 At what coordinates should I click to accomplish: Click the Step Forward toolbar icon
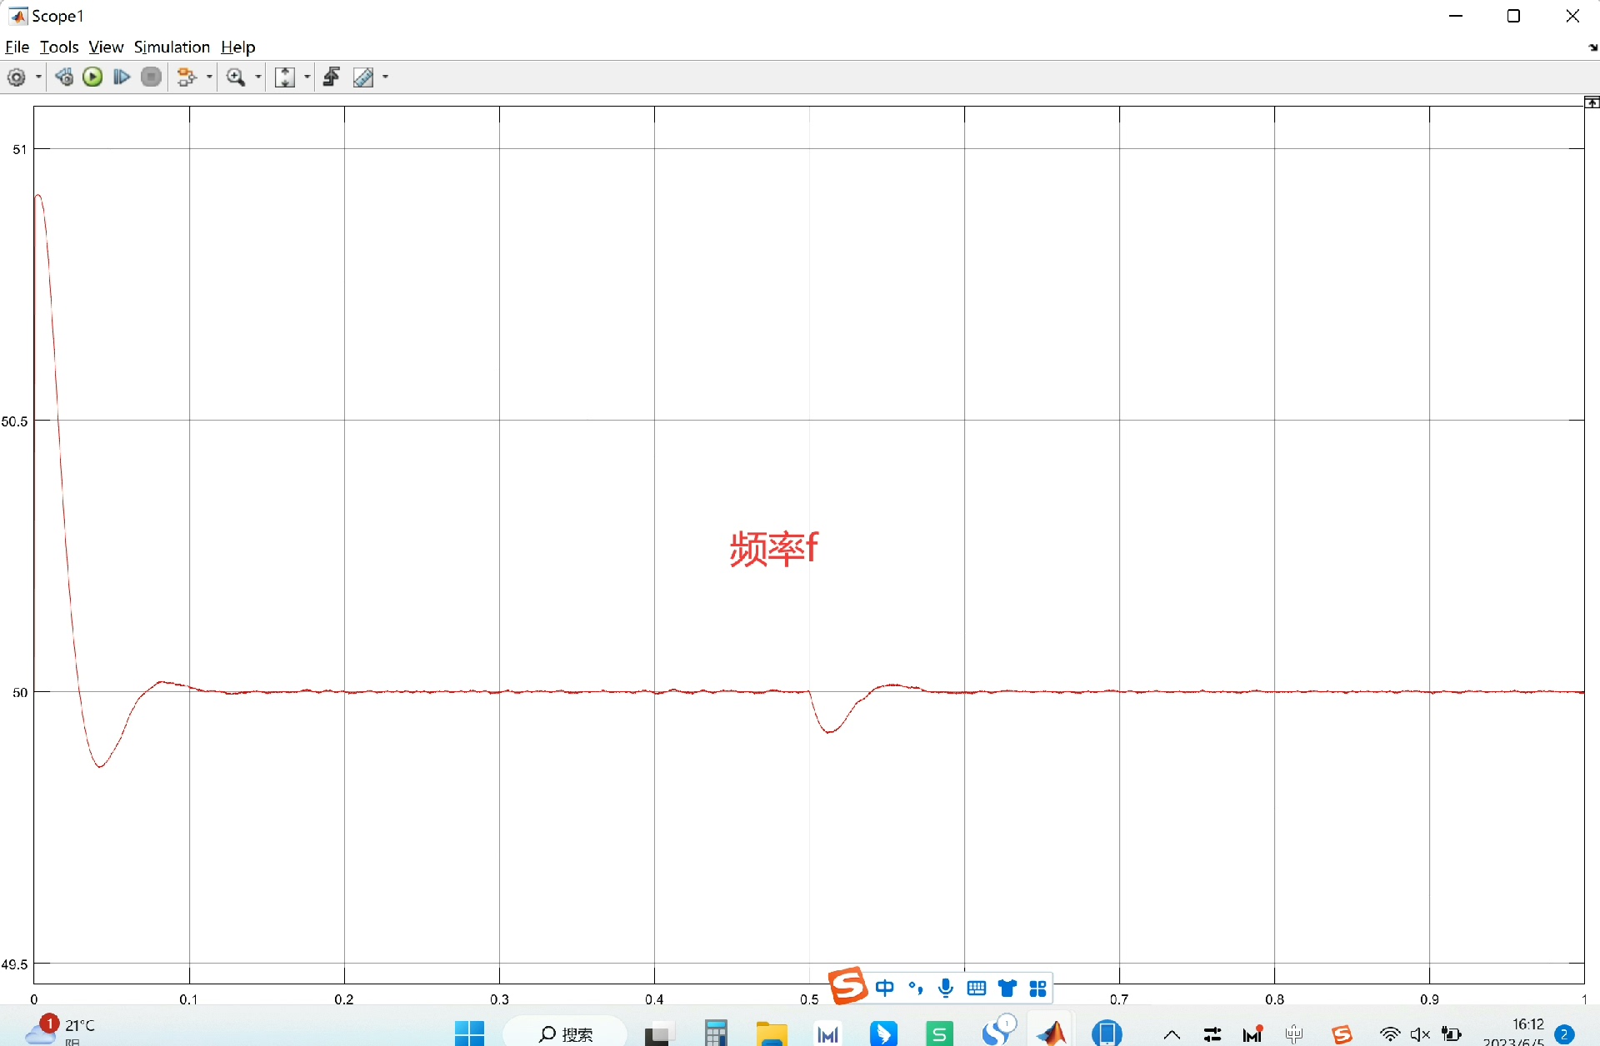[x=122, y=77]
